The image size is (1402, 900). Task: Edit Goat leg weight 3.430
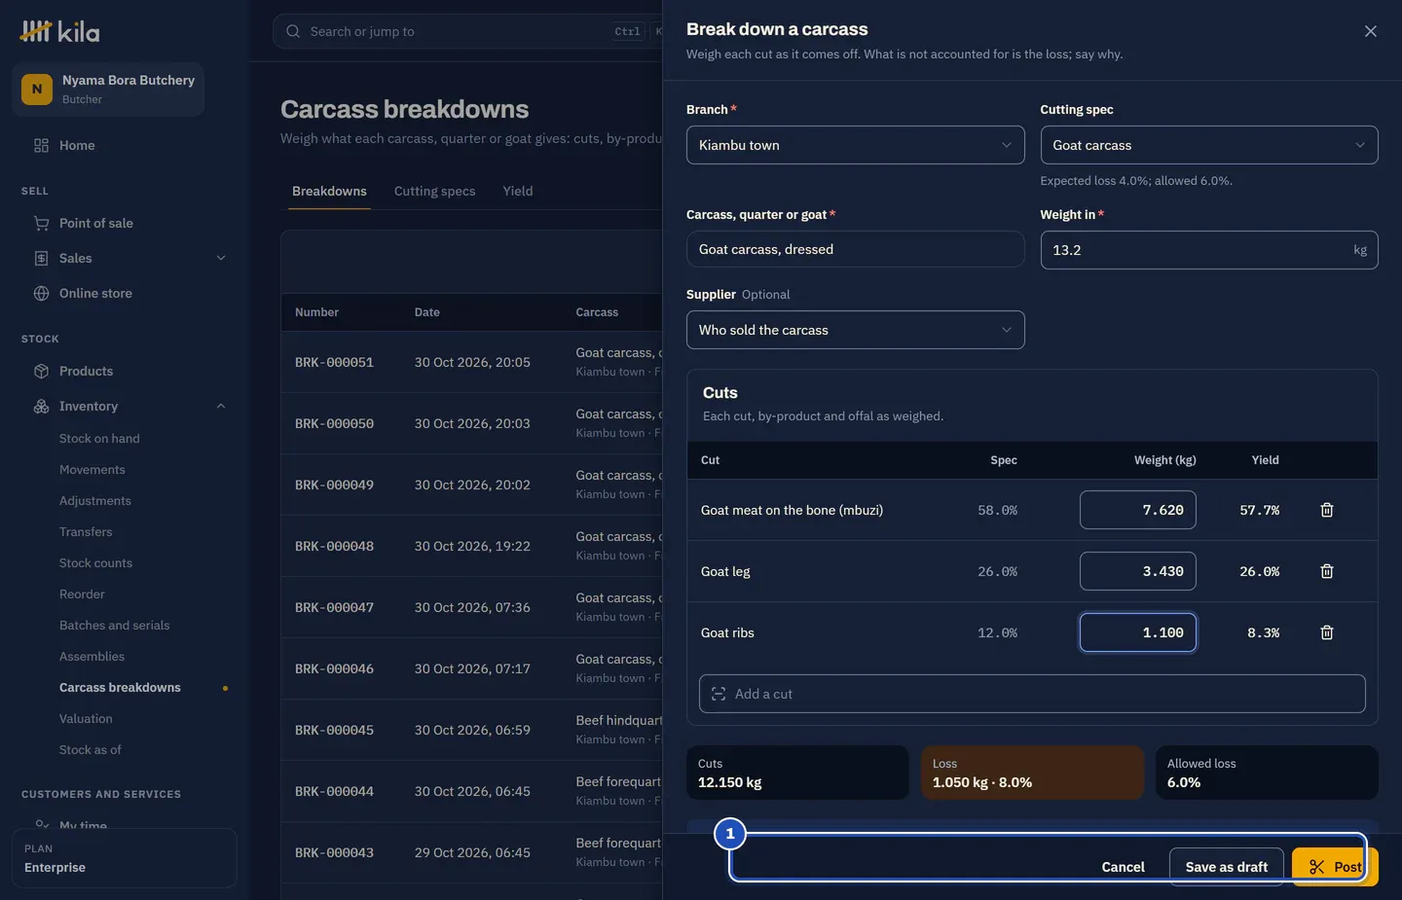(x=1137, y=571)
